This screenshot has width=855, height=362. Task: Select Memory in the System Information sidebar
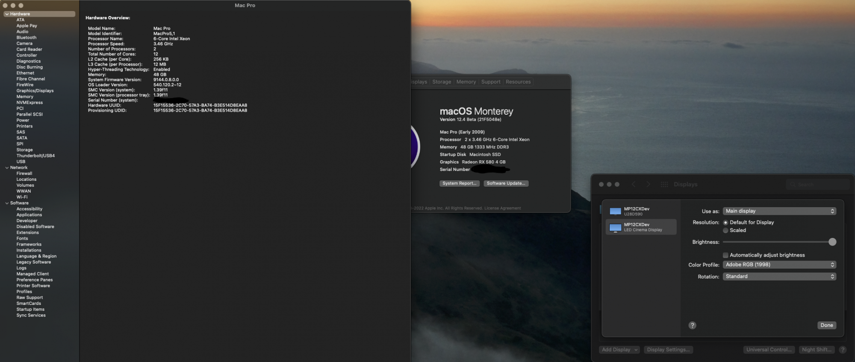(x=25, y=97)
